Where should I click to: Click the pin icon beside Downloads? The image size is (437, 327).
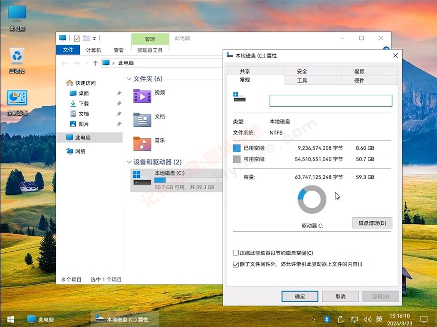(119, 103)
